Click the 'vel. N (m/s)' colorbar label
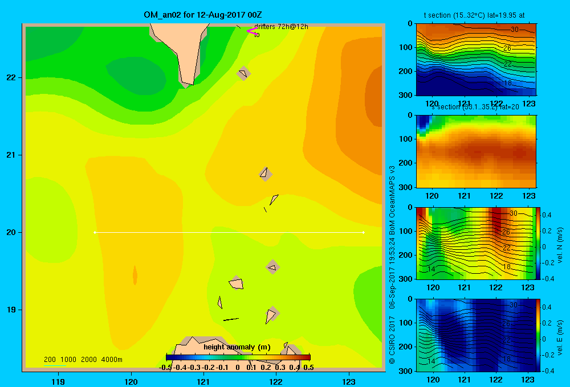This screenshot has height=387, width=570. (560, 245)
